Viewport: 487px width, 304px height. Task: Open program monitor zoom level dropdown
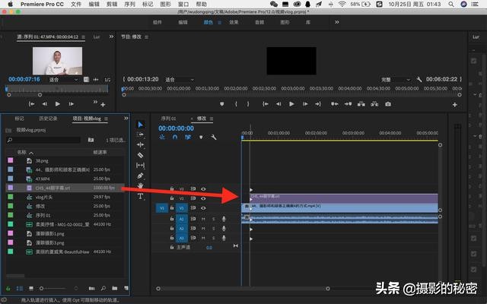click(x=180, y=80)
